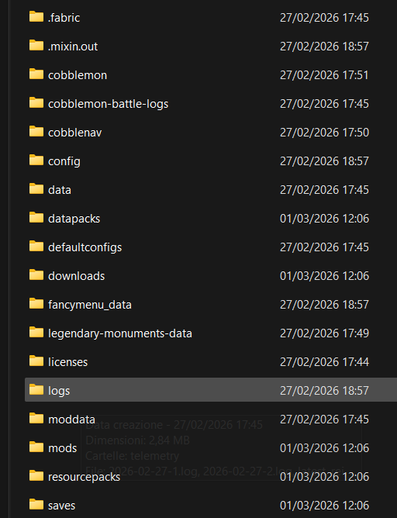The image size is (397, 518).
Task: Select the downloads folder entry
Action: click(211, 275)
